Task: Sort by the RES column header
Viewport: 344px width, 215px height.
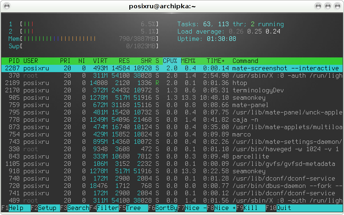Action: click(x=124, y=61)
